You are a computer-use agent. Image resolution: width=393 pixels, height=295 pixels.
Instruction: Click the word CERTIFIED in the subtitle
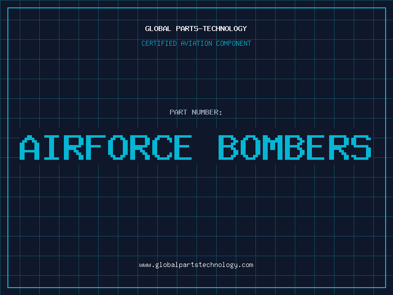coord(159,43)
